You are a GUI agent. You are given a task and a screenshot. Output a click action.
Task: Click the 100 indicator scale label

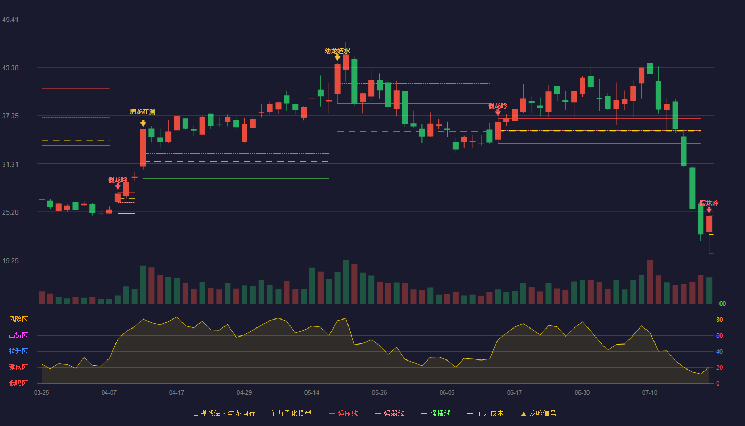tap(721, 304)
